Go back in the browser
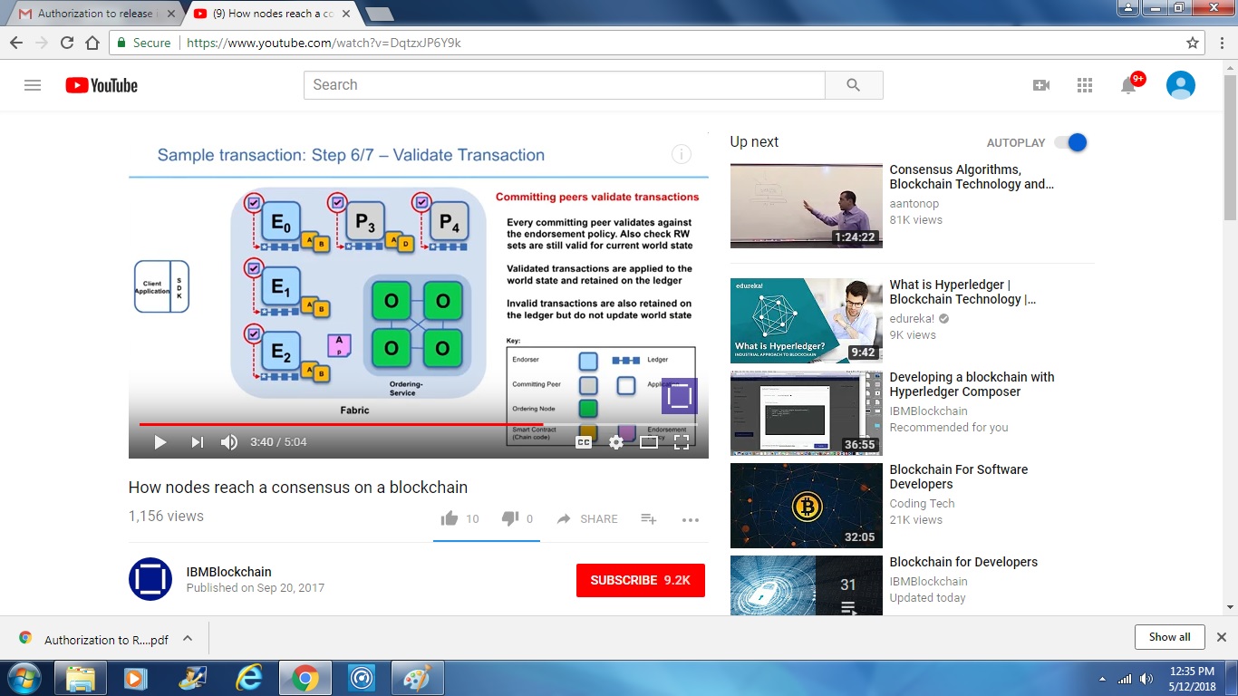This screenshot has height=696, width=1238. pos(16,43)
